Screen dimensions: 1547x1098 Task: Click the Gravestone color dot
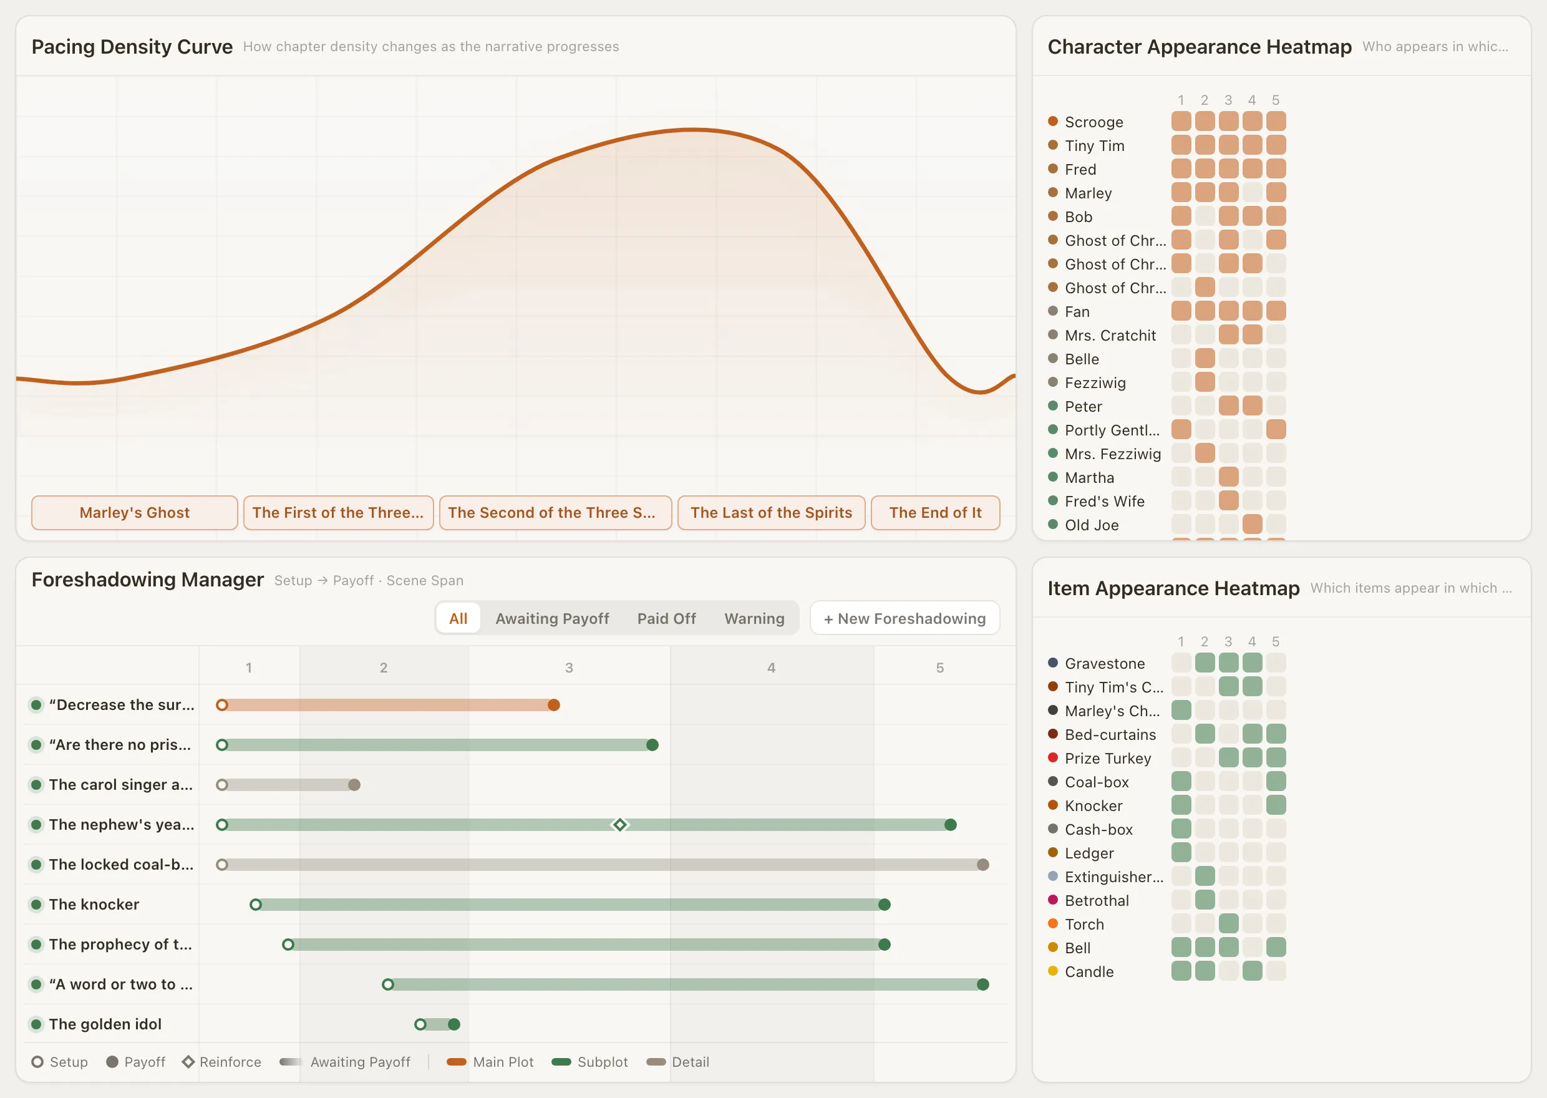point(1053,663)
